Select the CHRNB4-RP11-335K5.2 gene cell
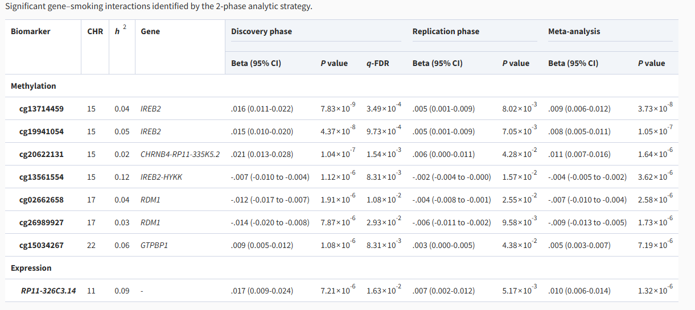 pyautogui.click(x=180, y=154)
